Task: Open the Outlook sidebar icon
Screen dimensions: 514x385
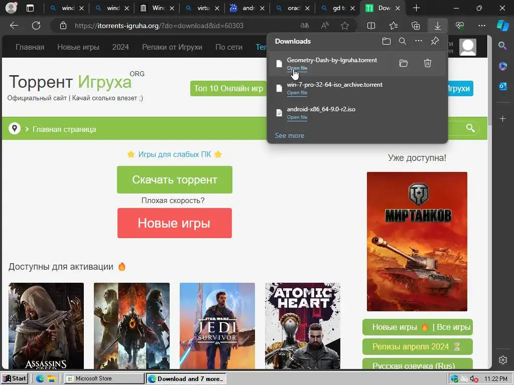Action: click(x=503, y=86)
